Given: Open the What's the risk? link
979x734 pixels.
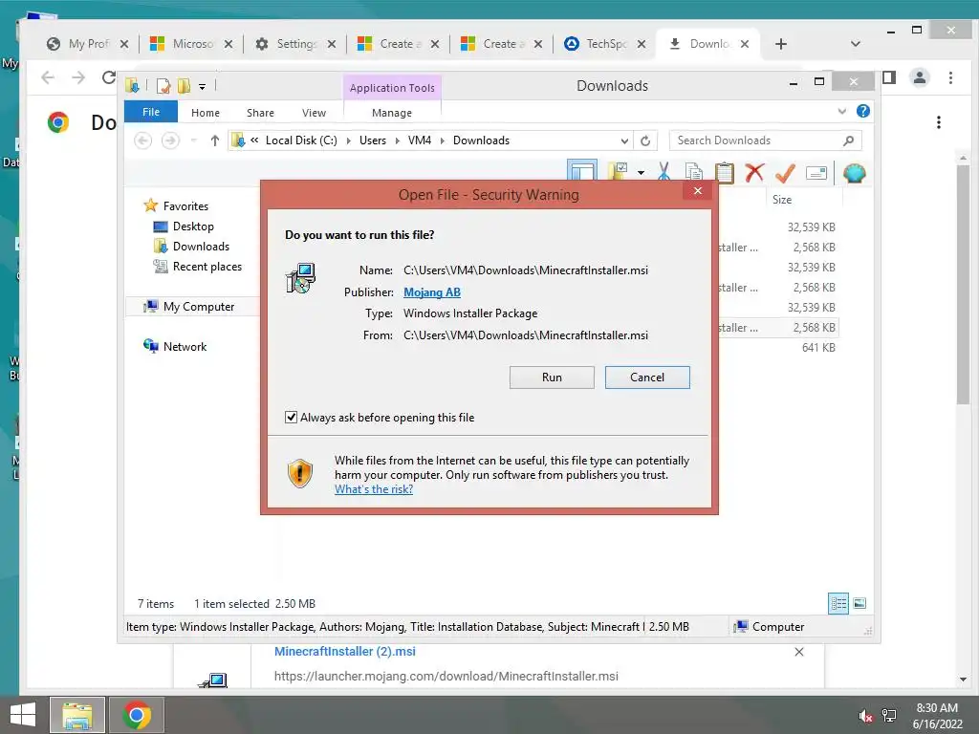Looking at the screenshot, I should coord(374,489).
